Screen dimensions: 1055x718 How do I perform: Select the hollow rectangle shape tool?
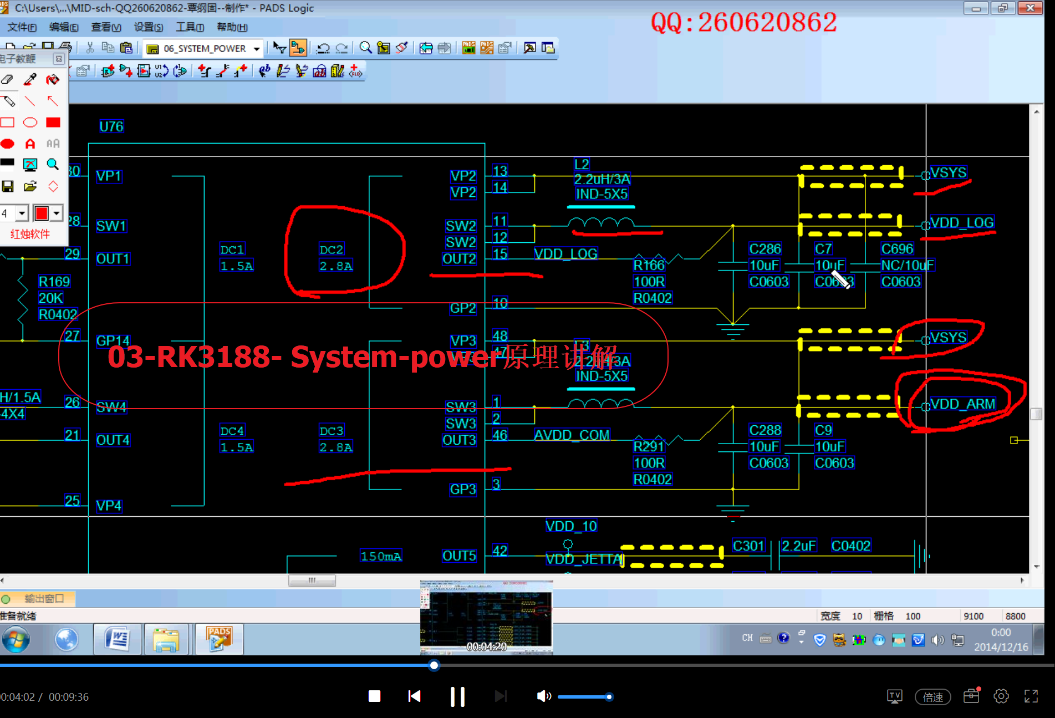[8, 123]
